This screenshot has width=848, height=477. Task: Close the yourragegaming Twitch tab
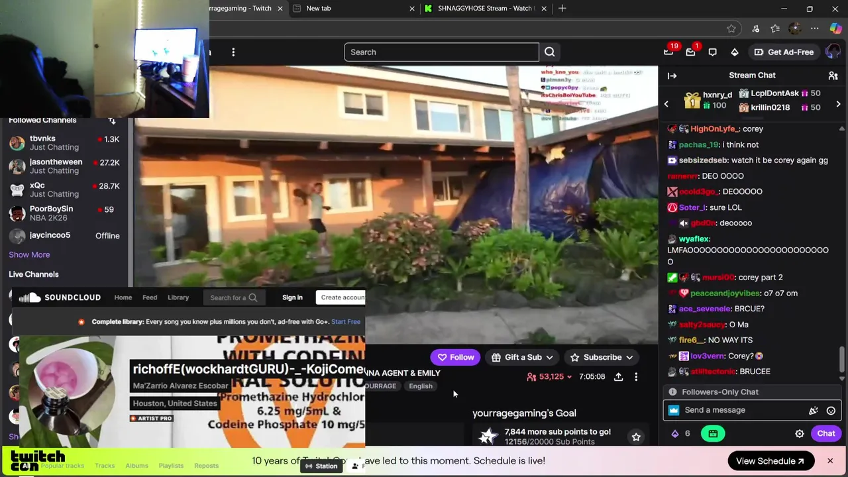[x=280, y=8]
